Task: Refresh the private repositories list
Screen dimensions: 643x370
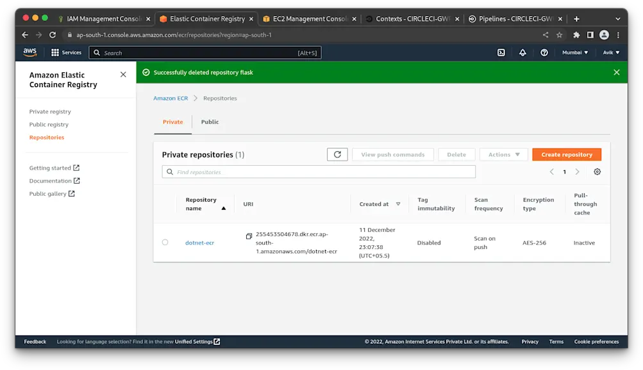Action: click(x=337, y=154)
